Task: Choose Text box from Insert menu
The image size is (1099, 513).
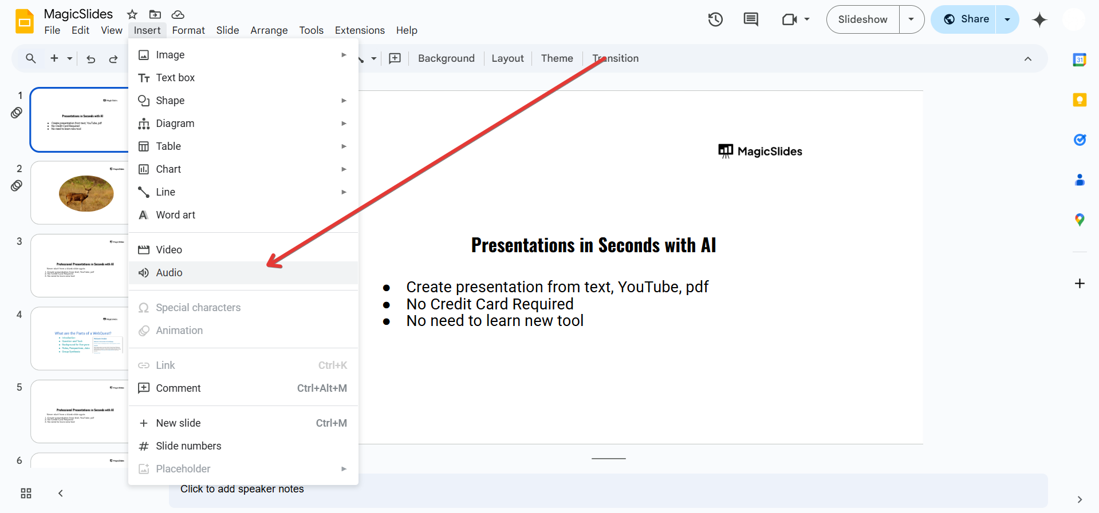Action: (x=243, y=78)
